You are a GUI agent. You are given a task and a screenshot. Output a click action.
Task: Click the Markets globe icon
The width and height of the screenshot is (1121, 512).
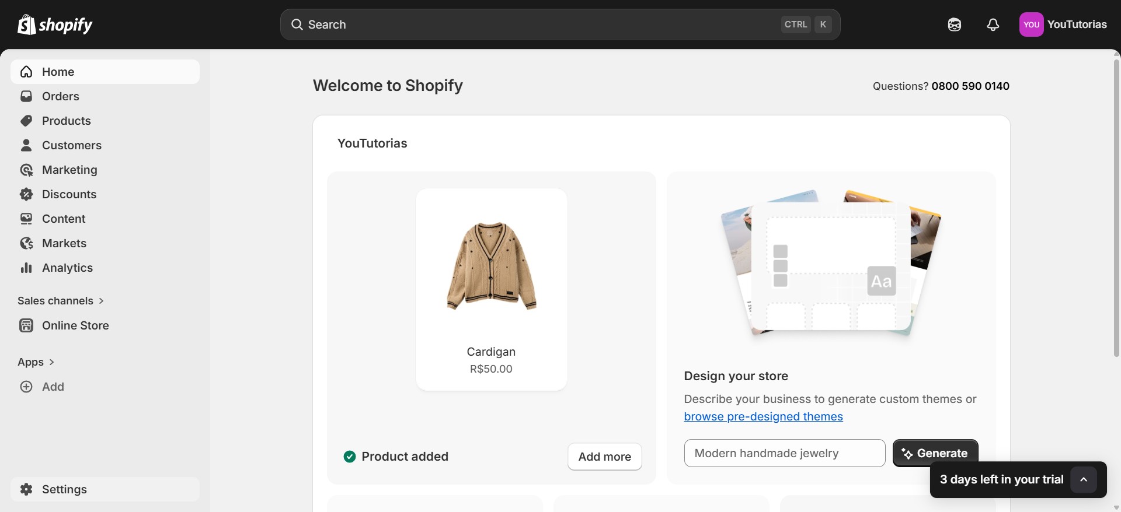pyautogui.click(x=26, y=243)
